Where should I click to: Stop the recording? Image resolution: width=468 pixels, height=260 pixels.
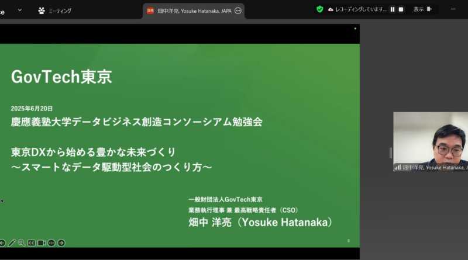[401, 9]
